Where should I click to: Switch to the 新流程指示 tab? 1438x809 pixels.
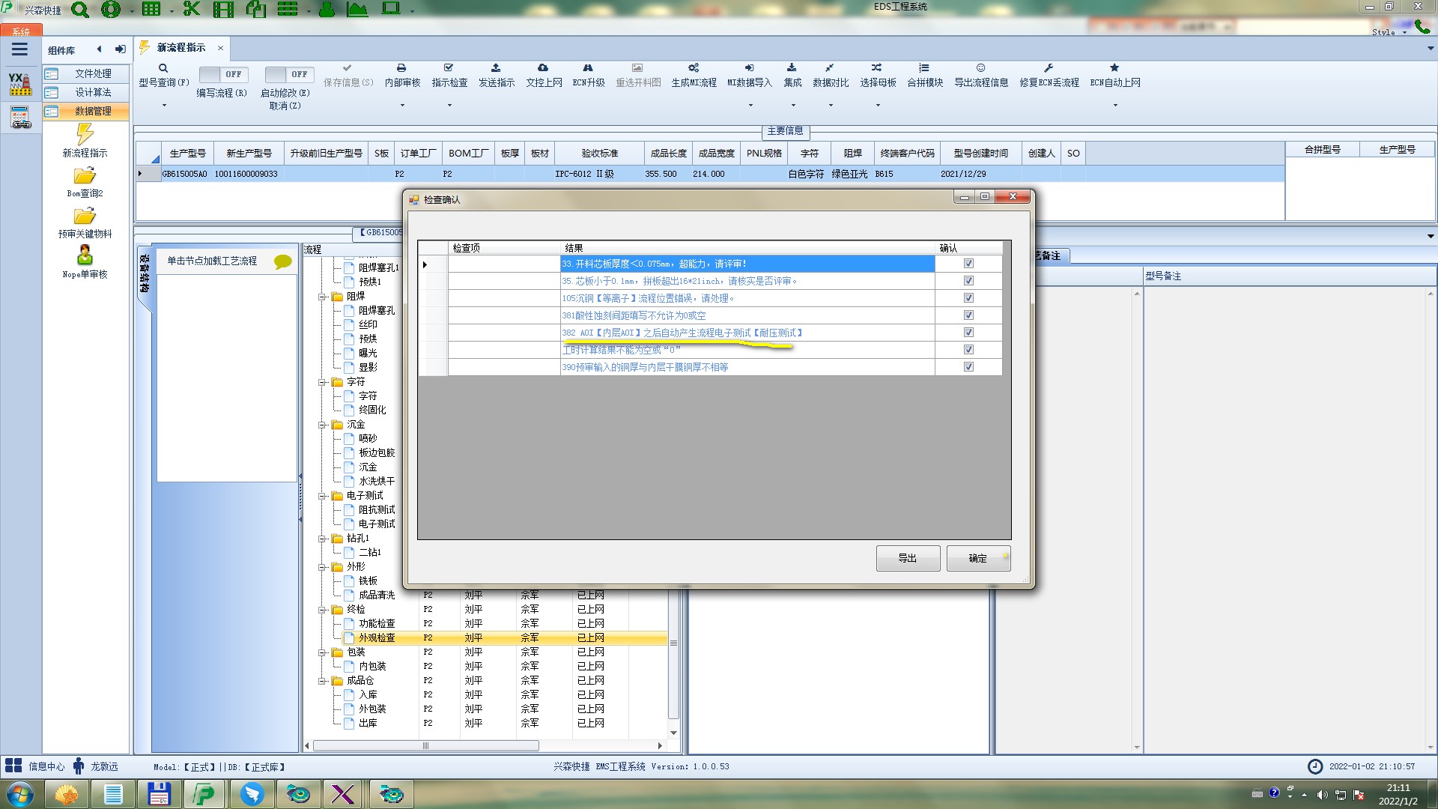click(x=180, y=48)
